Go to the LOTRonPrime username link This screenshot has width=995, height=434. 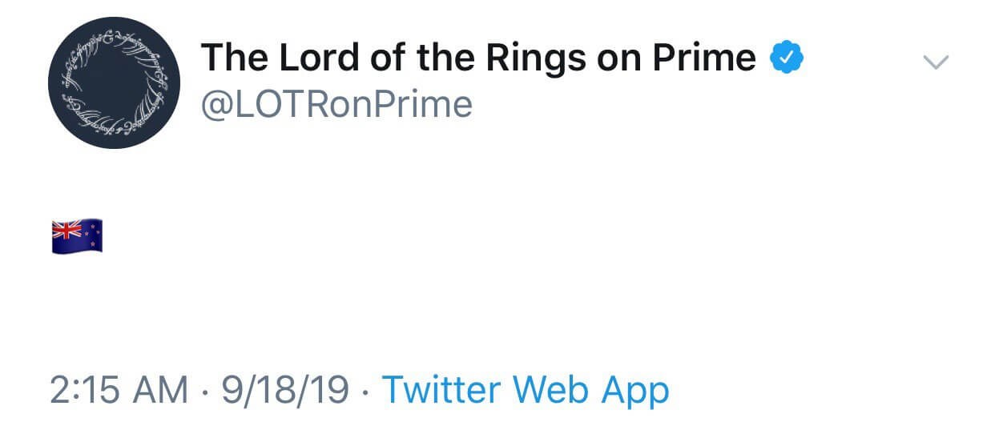click(x=336, y=105)
